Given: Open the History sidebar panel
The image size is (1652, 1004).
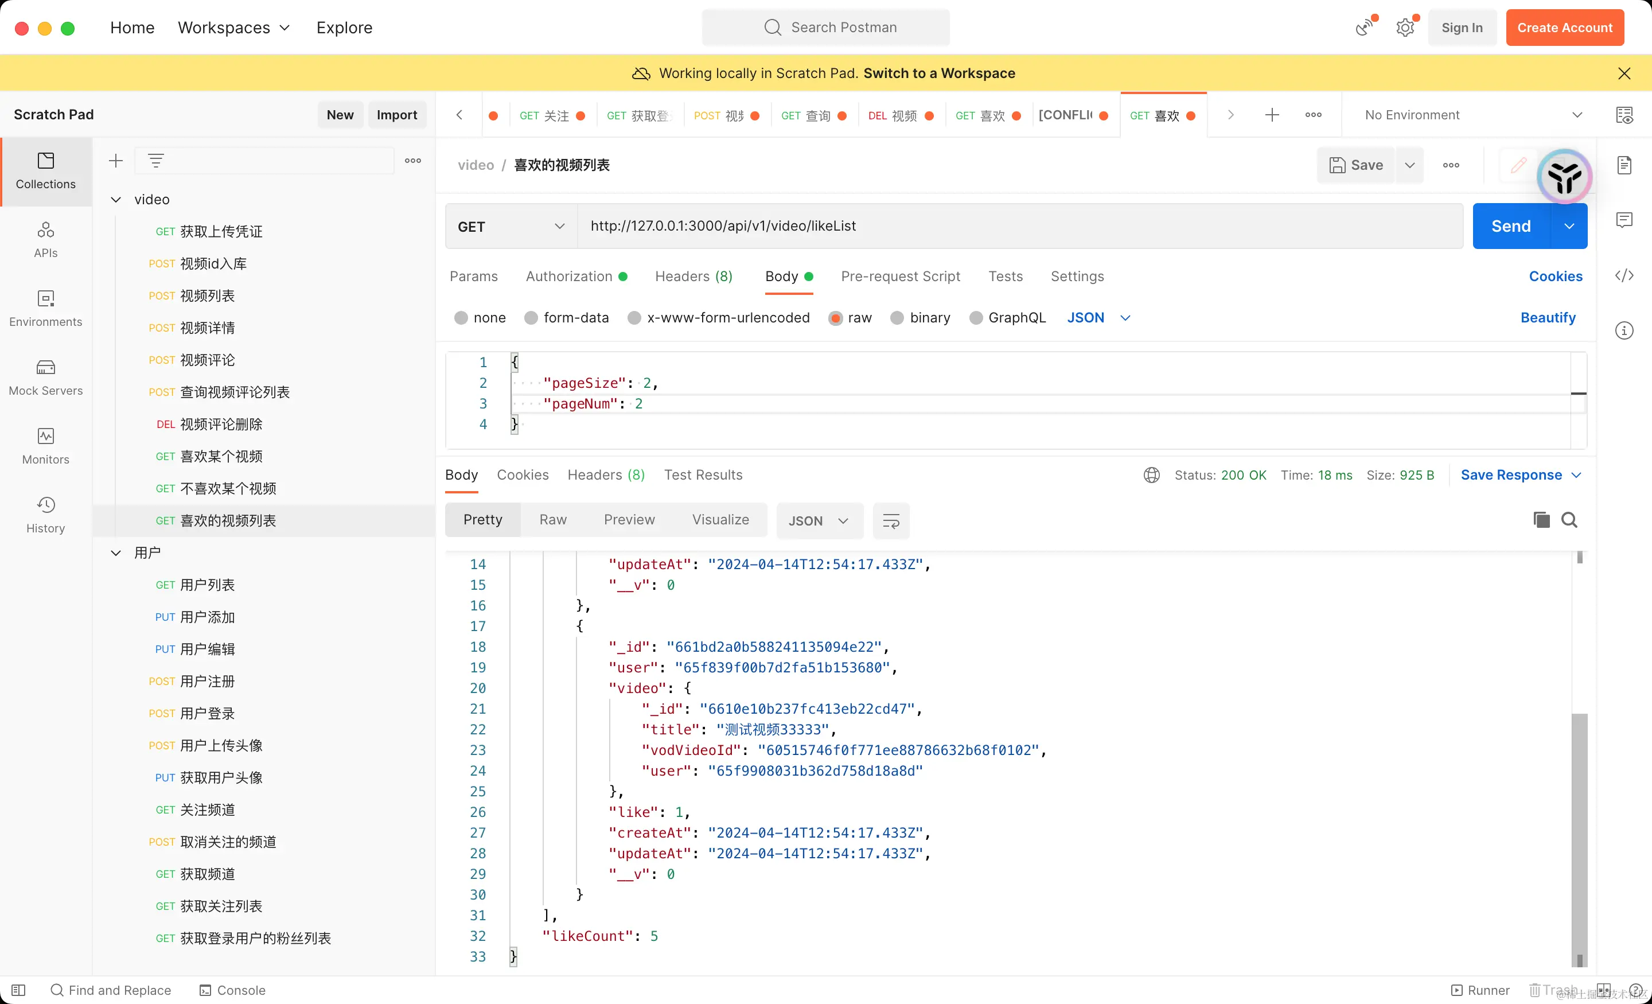Looking at the screenshot, I should (45, 515).
